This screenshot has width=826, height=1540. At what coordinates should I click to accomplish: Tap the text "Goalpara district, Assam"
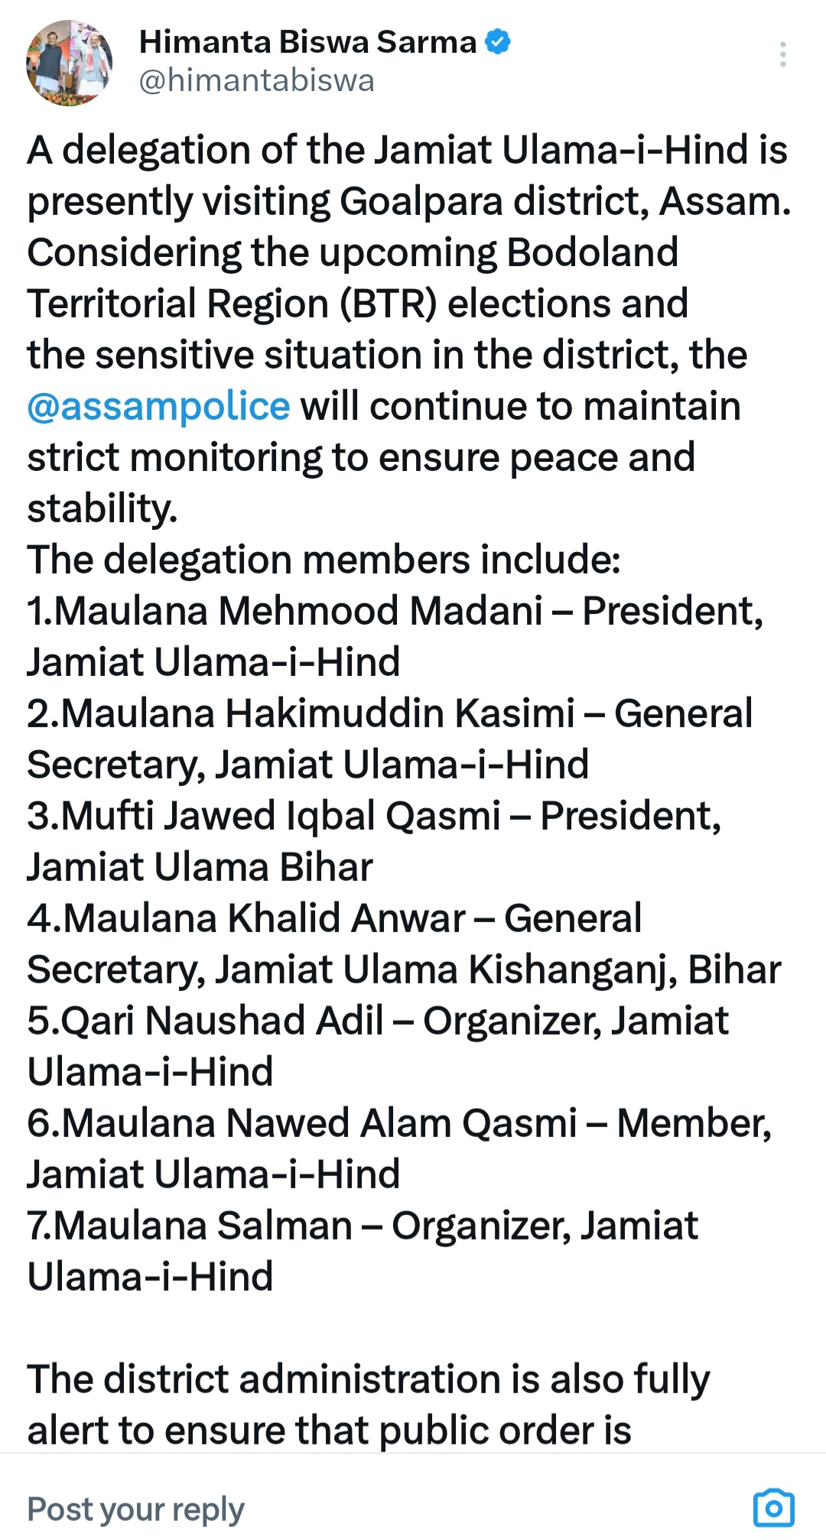tap(564, 201)
